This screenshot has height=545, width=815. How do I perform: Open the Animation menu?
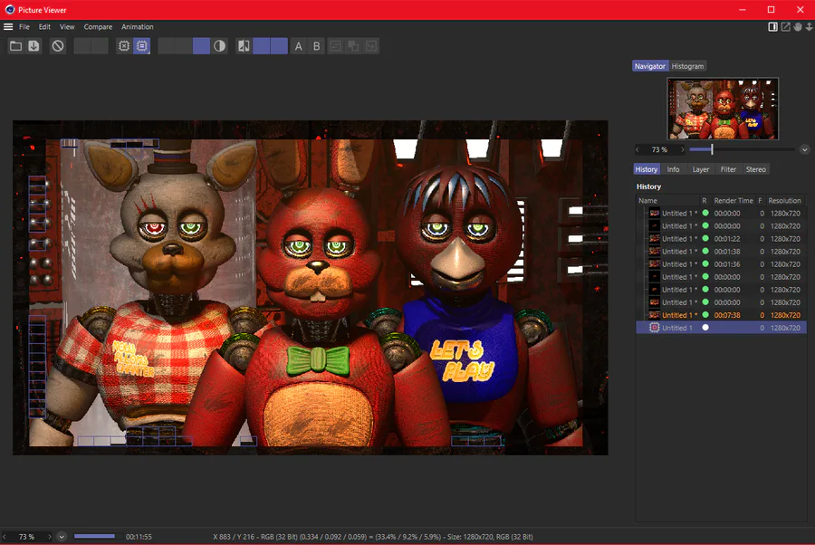[x=138, y=26]
